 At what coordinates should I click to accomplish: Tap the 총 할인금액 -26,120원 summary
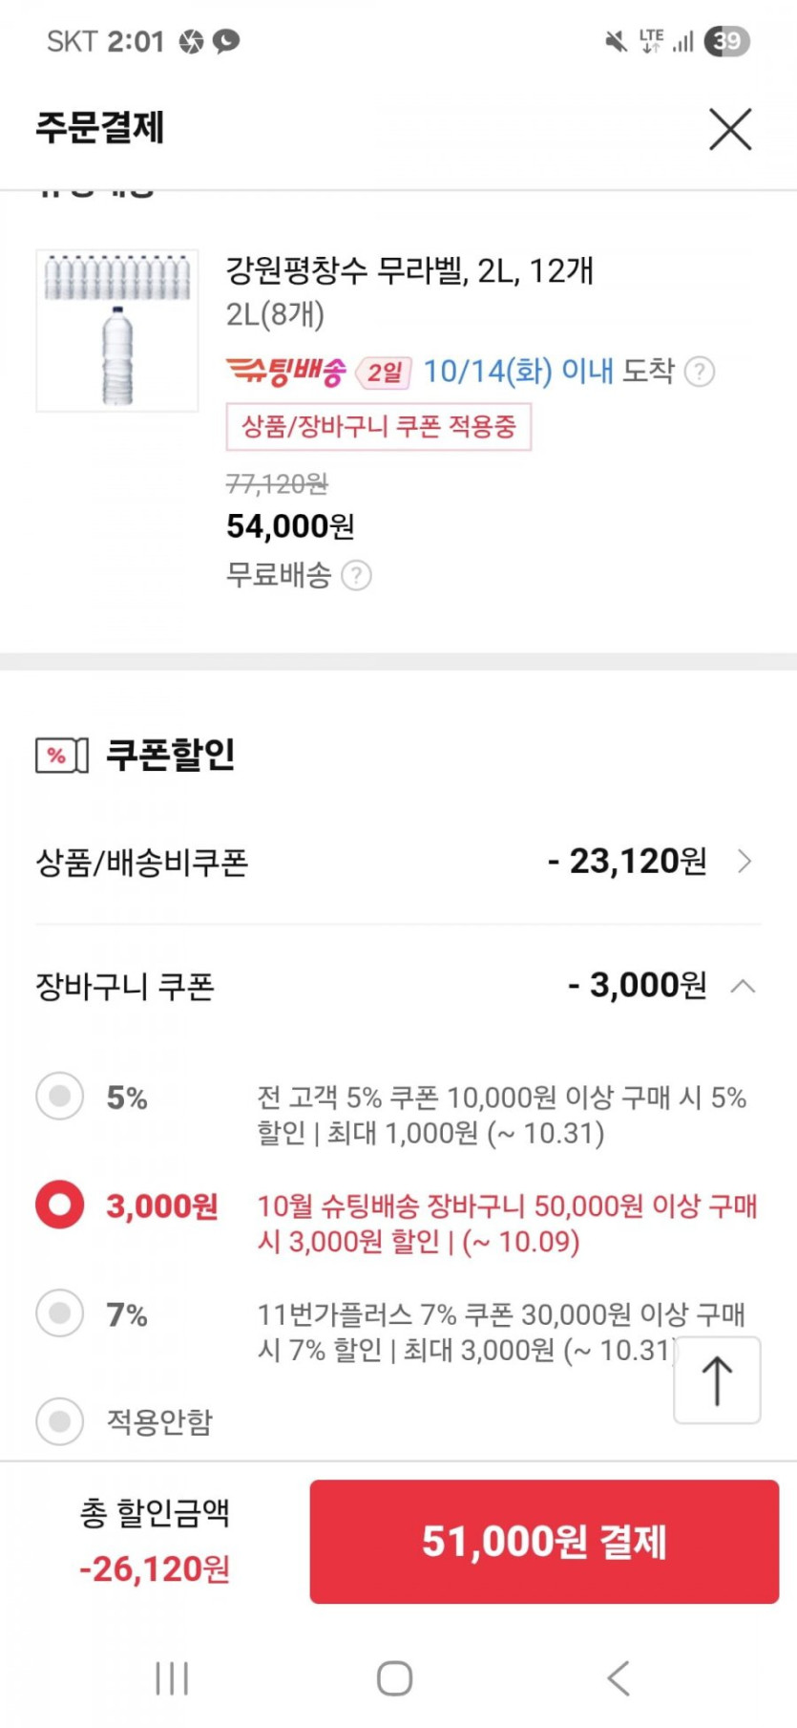pos(155,1541)
